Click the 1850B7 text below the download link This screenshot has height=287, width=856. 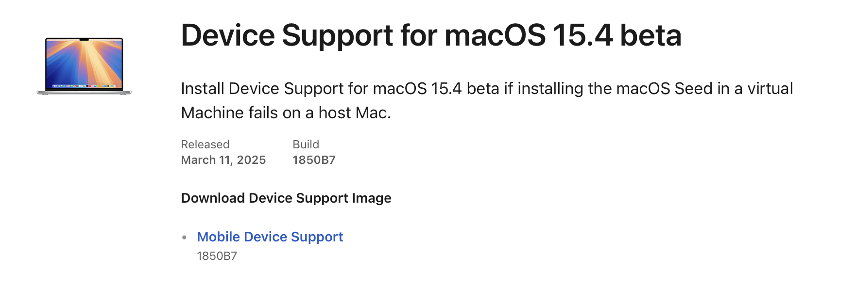tap(217, 256)
